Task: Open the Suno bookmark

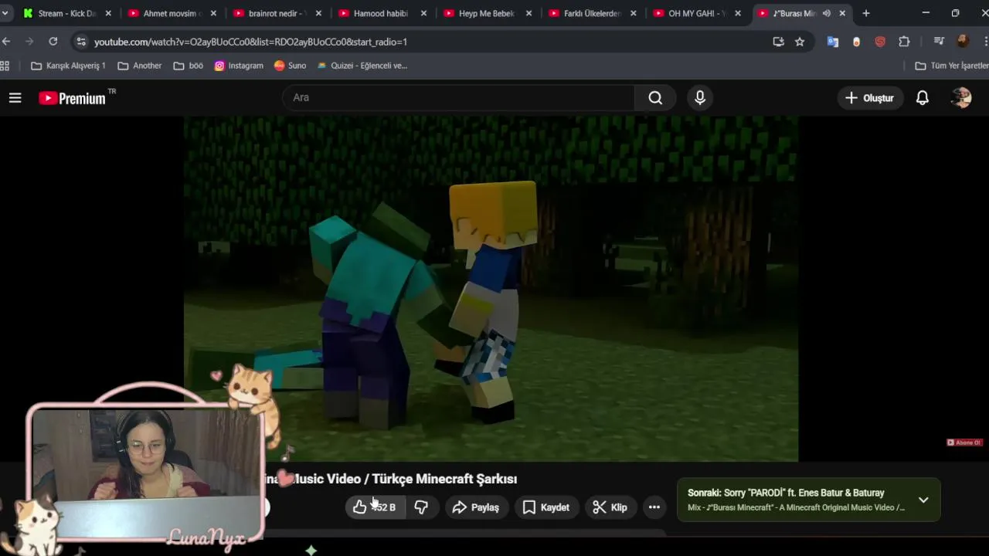Action: 291,66
